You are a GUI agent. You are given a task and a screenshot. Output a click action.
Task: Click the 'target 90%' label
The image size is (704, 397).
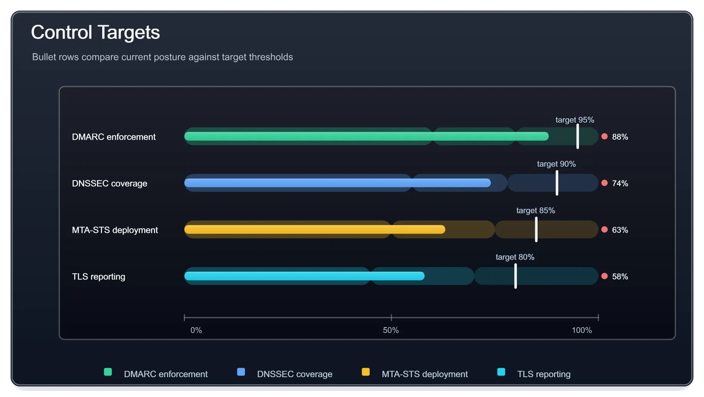coord(556,164)
